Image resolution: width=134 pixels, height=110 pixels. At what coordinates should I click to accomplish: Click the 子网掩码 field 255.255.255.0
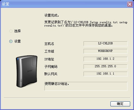tap(106, 66)
